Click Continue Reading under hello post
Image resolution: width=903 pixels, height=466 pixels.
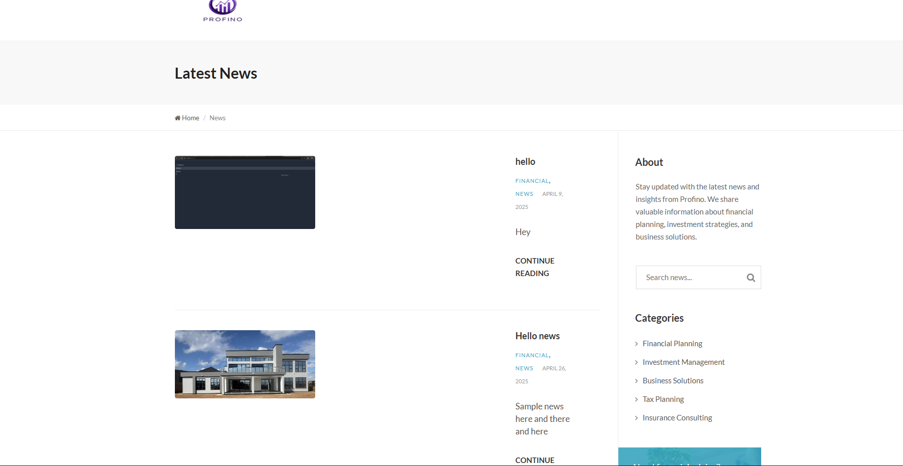pyautogui.click(x=534, y=267)
